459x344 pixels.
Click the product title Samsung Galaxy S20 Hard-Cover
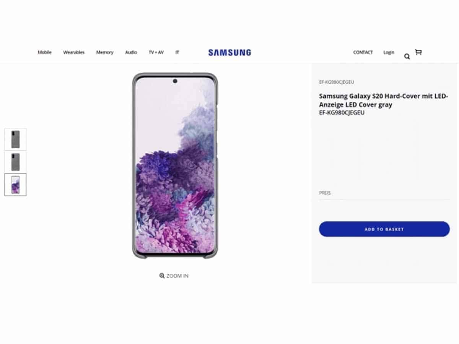coord(384,100)
